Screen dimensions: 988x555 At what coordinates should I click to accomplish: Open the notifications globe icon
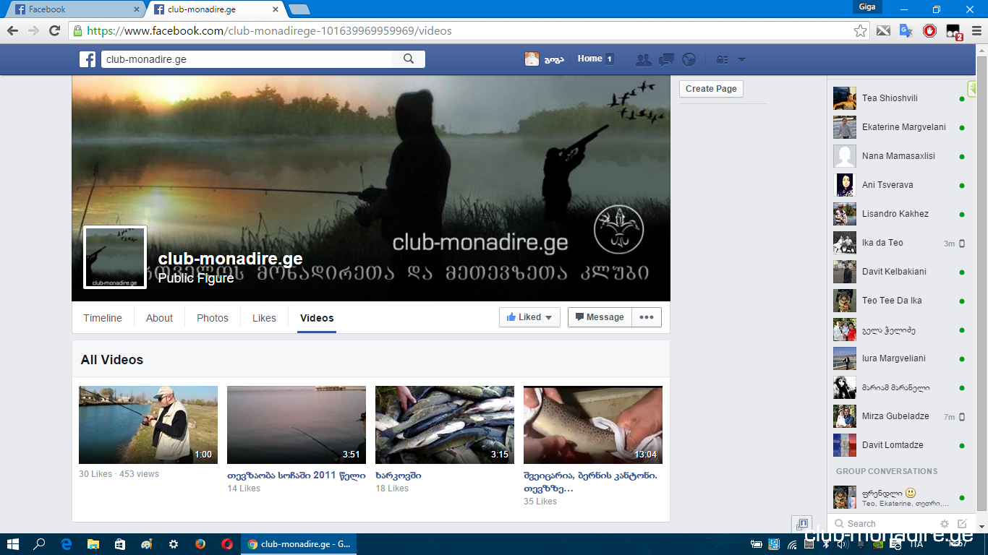coord(689,60)
